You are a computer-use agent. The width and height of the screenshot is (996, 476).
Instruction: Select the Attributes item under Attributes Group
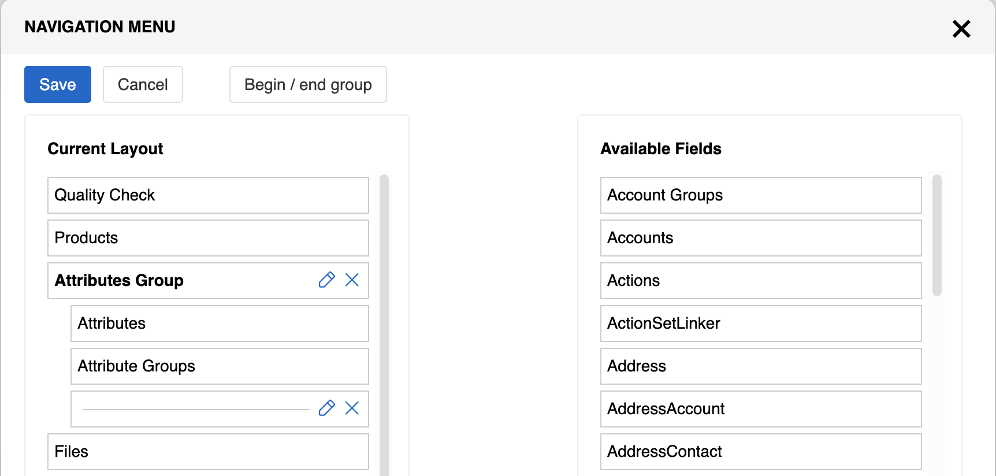pos(220,323)
